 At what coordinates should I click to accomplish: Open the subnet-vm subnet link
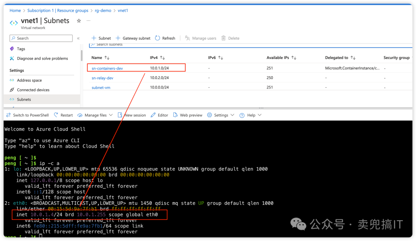101,87
